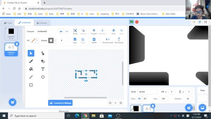Switch to the Sounds tab
This screenshot has width=211, height=119.
(42, 23)
